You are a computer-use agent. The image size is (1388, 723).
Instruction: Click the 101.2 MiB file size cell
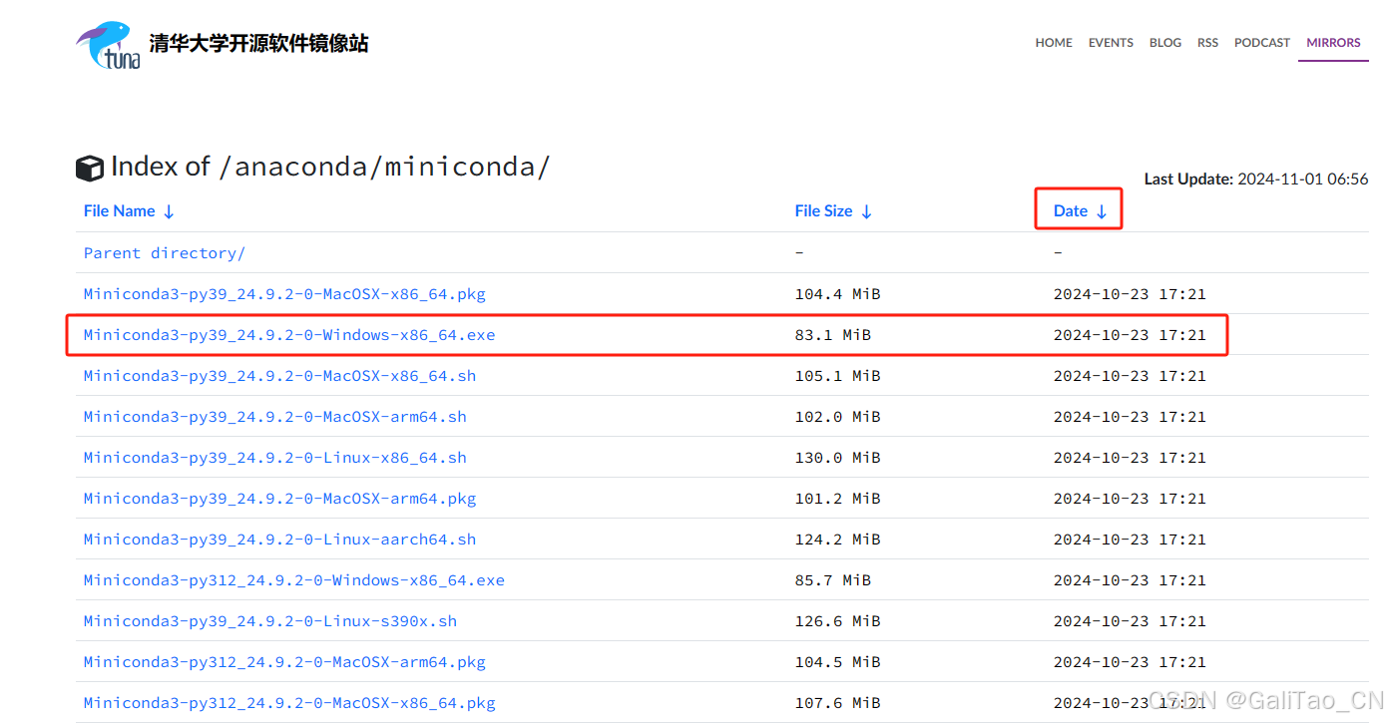point(837,499)
